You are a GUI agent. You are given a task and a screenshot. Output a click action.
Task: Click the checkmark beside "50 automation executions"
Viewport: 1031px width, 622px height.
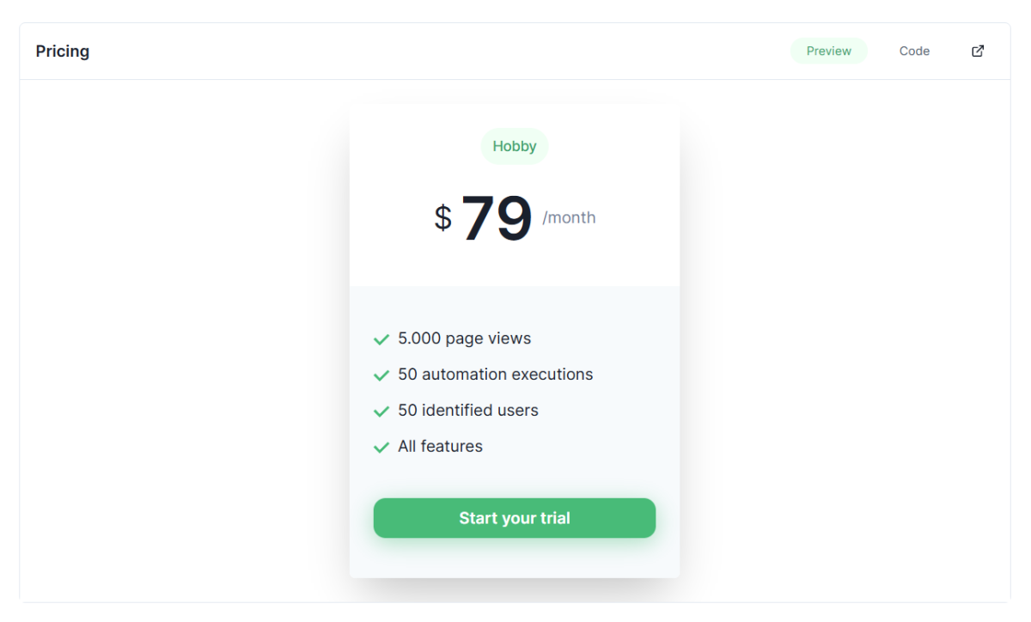coord(381,375)
